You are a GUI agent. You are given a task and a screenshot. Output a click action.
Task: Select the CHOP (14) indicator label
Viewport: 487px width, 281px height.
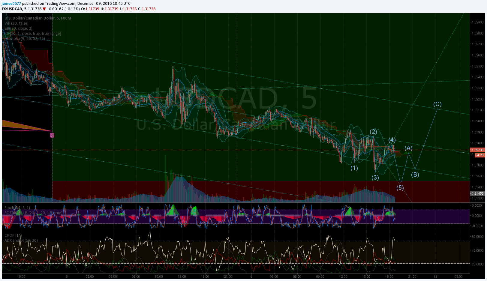point(13,235)
